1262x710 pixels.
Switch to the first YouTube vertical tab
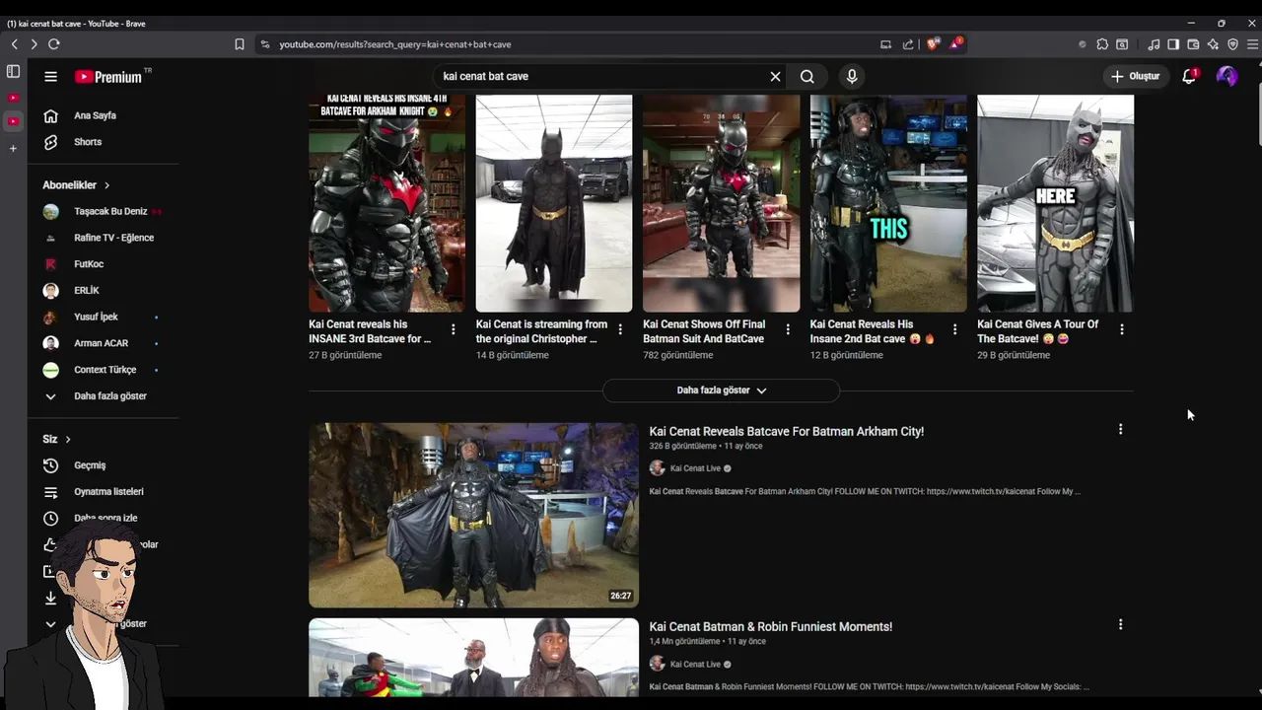[13, 98]
